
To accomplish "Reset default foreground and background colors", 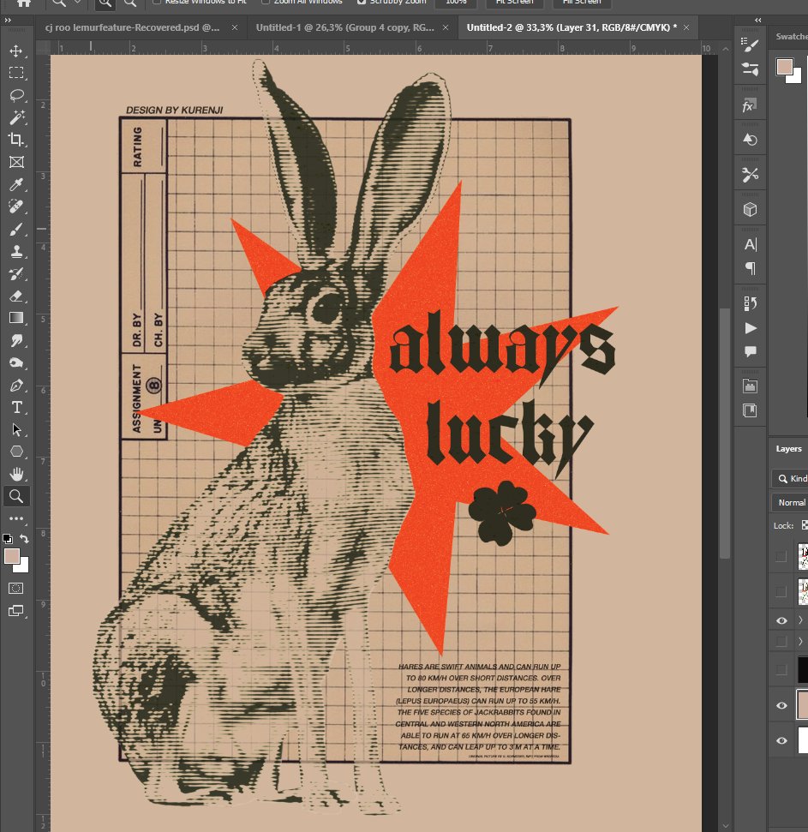I will 8,539.
